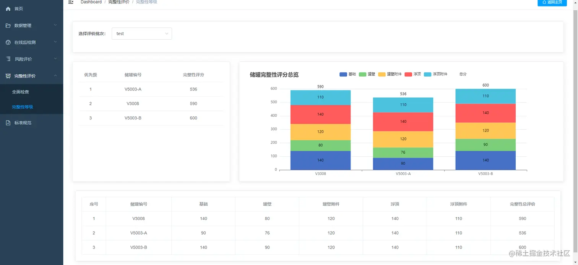Click the V3008 yellow bar segment labeled 120
Viewport: 578px width, 265px height.
click(x=320, y=132)
